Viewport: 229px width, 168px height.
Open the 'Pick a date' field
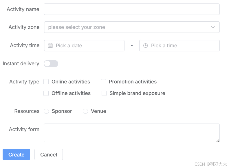(x=87, y=46)
